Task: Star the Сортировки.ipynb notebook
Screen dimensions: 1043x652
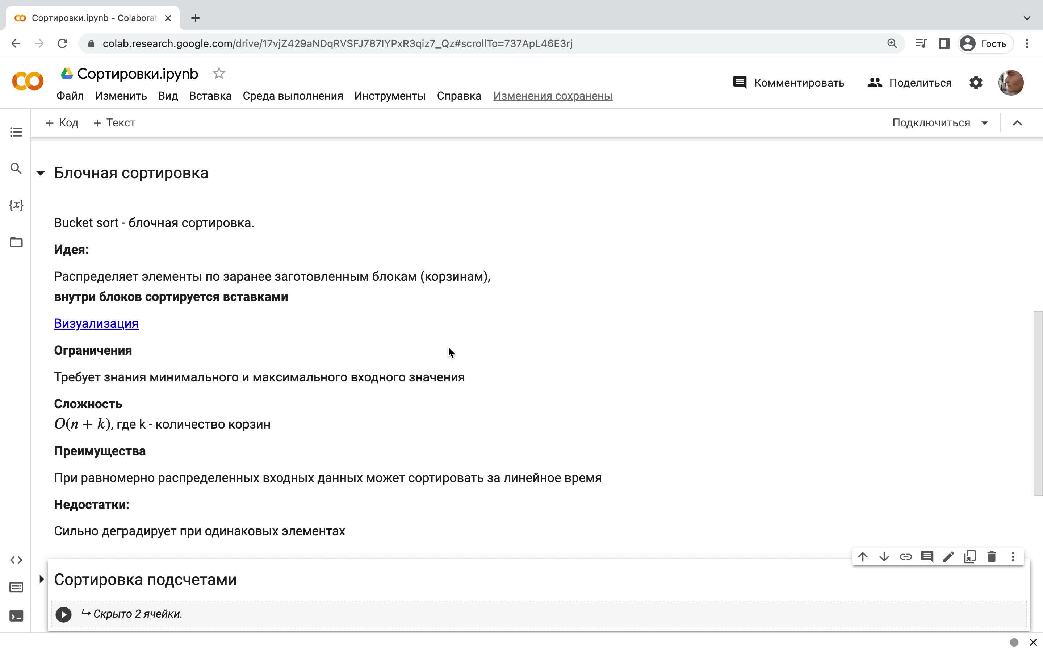Action: (x=219, y=73)
